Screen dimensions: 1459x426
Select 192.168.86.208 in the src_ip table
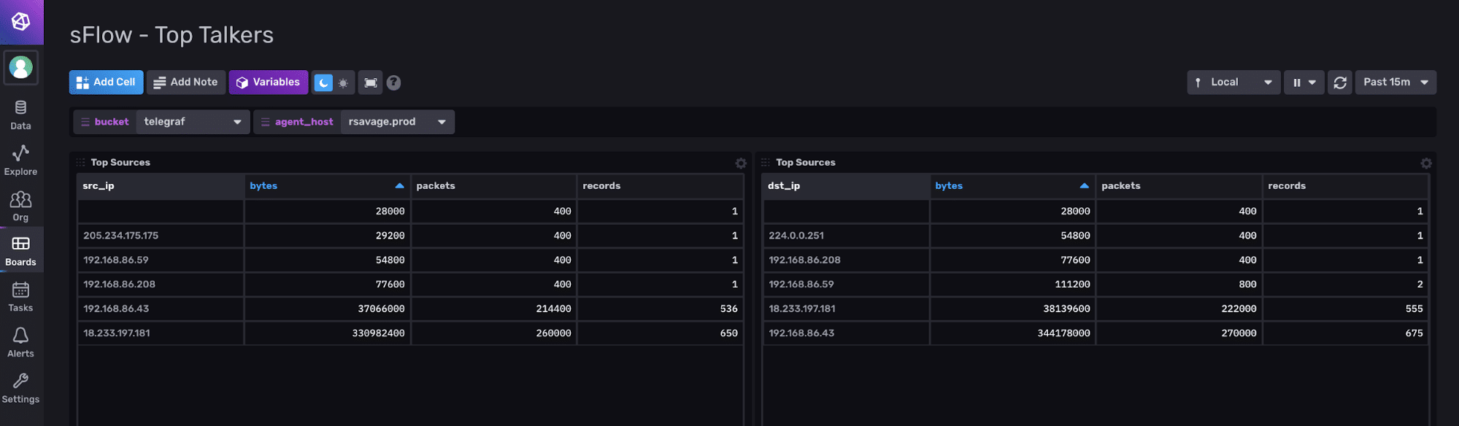(x=120, y=284)
